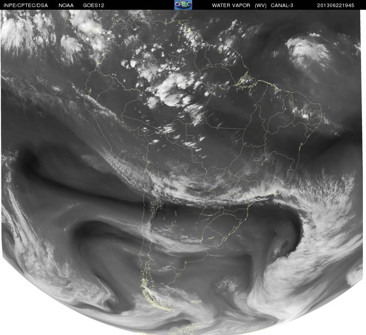Click the 'INPE/CPTEC/DSA' header text
This screenshot has width=366, height=335.
coord(26,5)
